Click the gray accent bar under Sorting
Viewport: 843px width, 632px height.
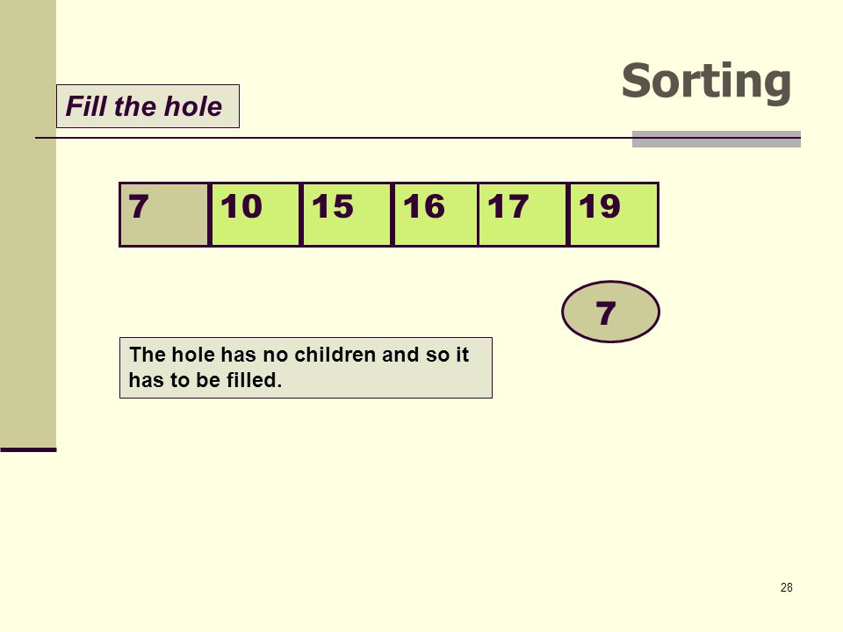717,139
